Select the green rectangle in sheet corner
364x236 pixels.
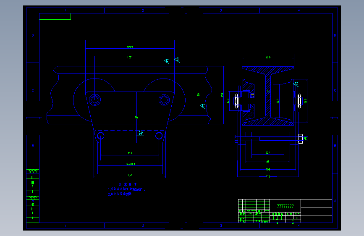(55, 16)
